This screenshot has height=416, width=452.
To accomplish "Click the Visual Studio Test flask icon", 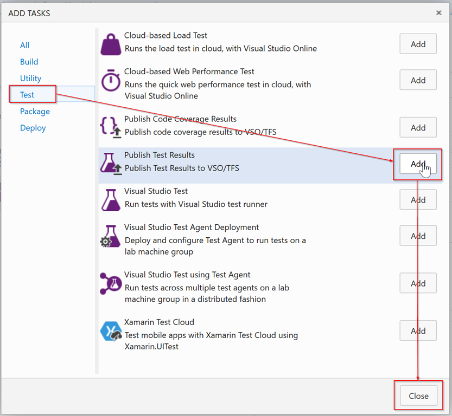I will (x=111, y=199).
